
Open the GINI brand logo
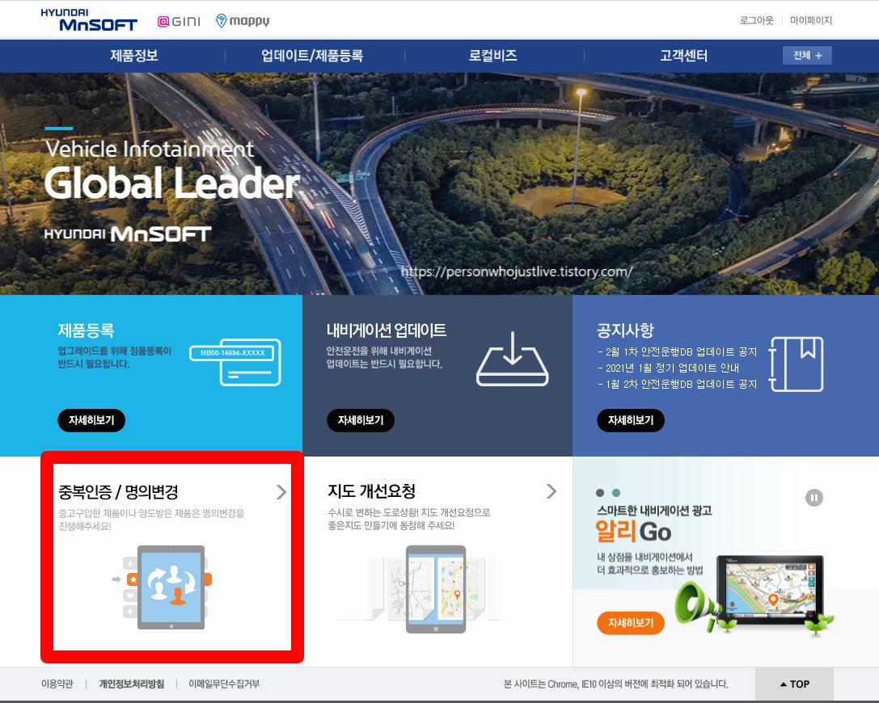tap(179, 21)
